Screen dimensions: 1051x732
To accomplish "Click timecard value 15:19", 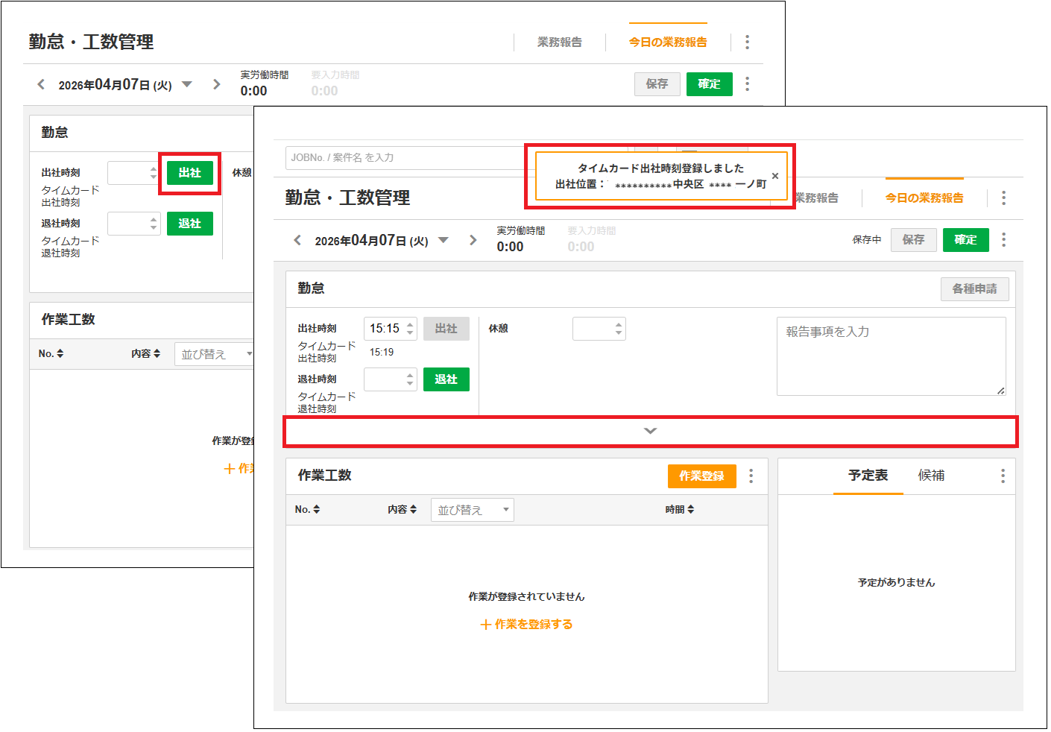I will (382, 353).
